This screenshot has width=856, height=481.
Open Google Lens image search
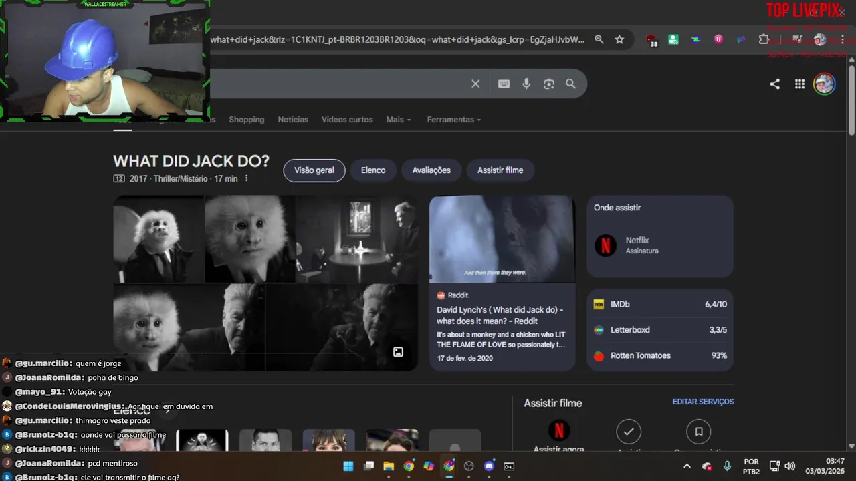tap(549, 84)
